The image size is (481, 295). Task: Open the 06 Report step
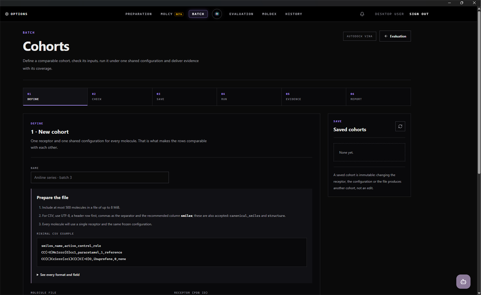[378, 97]
